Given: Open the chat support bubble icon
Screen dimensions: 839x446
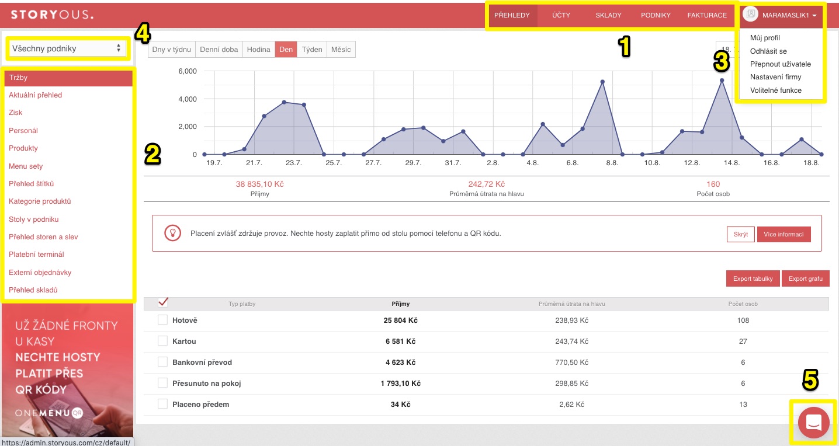Looking at the screenshot, I should pos(814,423).
